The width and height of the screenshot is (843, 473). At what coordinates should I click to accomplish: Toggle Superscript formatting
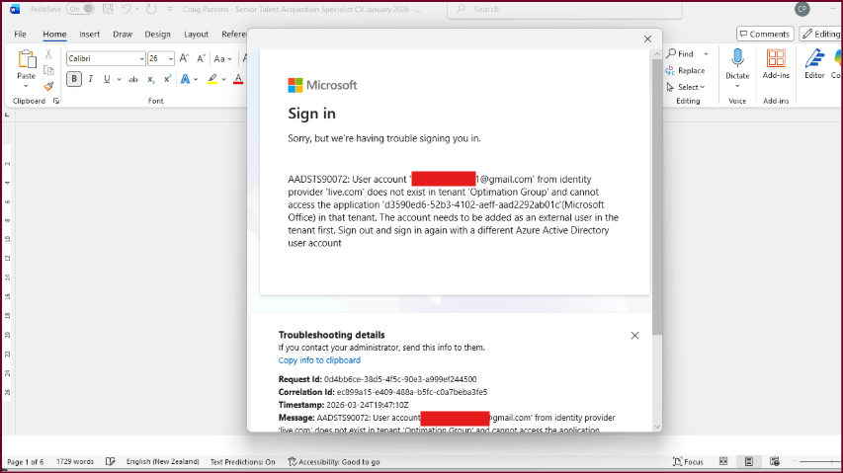[x=167, y=79]
